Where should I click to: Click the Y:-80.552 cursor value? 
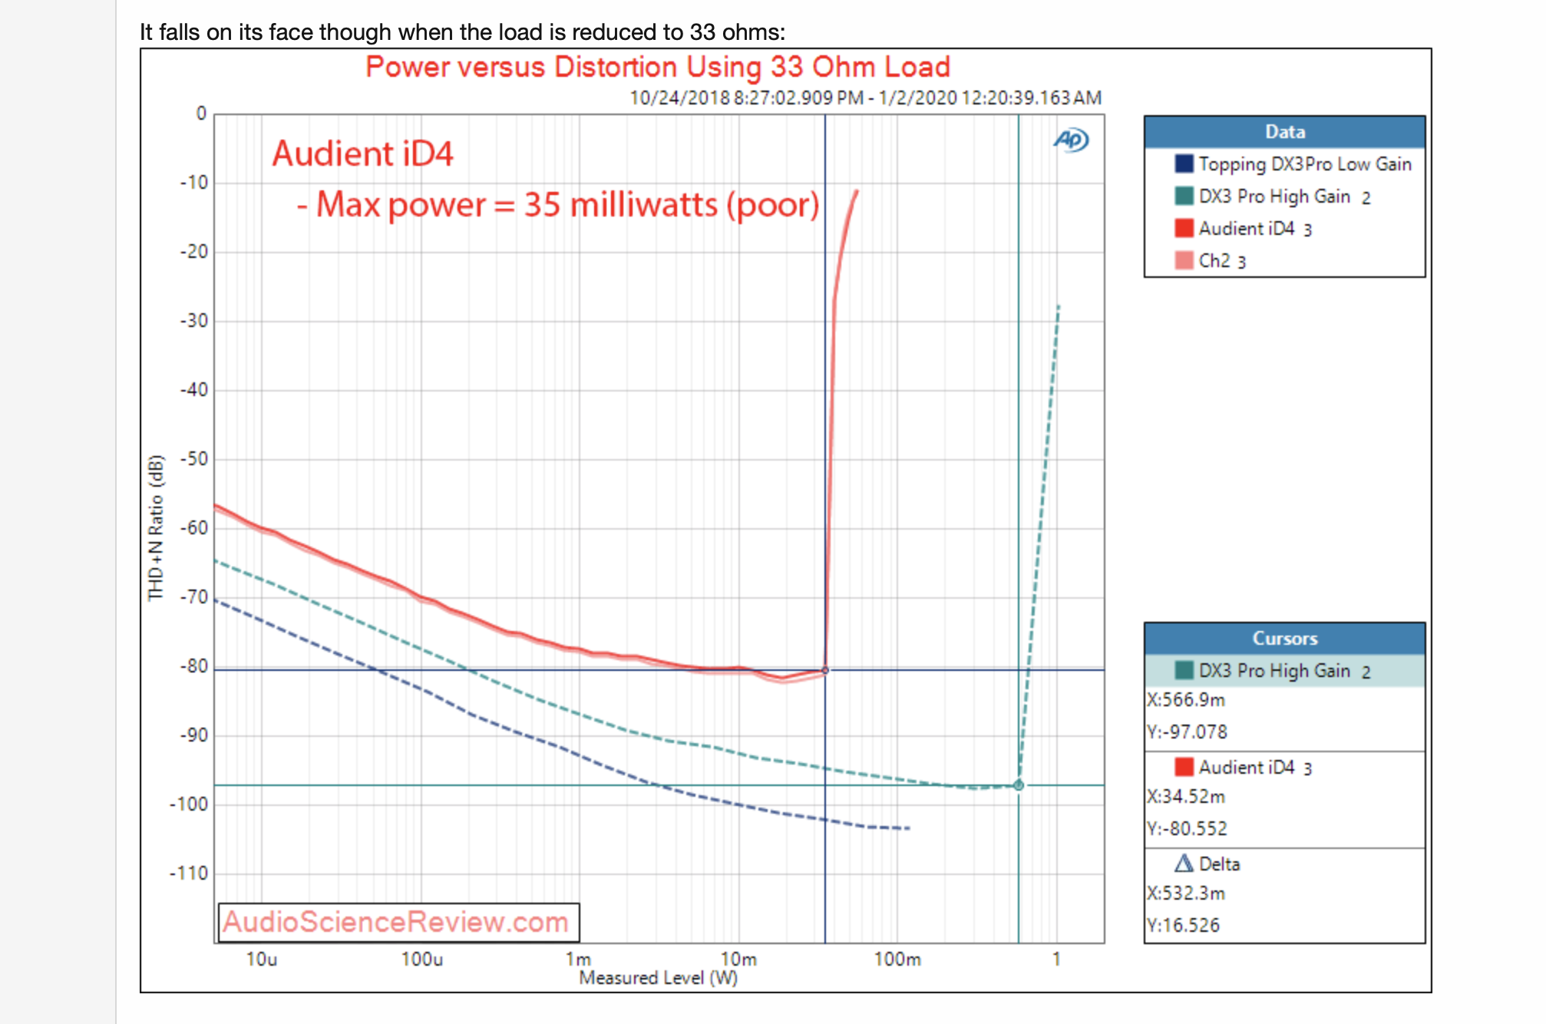pos(1187,829)
